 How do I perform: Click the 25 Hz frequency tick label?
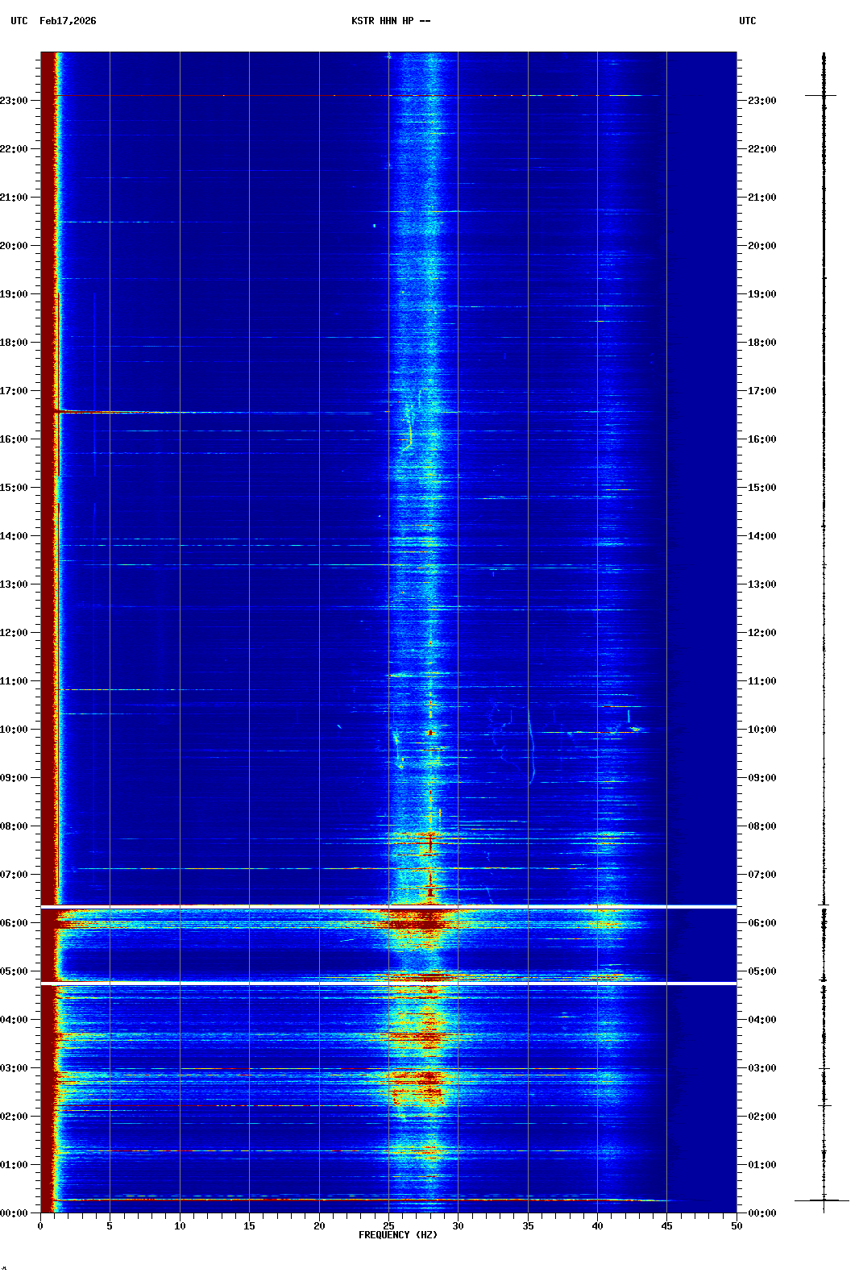click(x=388, y=1225)
